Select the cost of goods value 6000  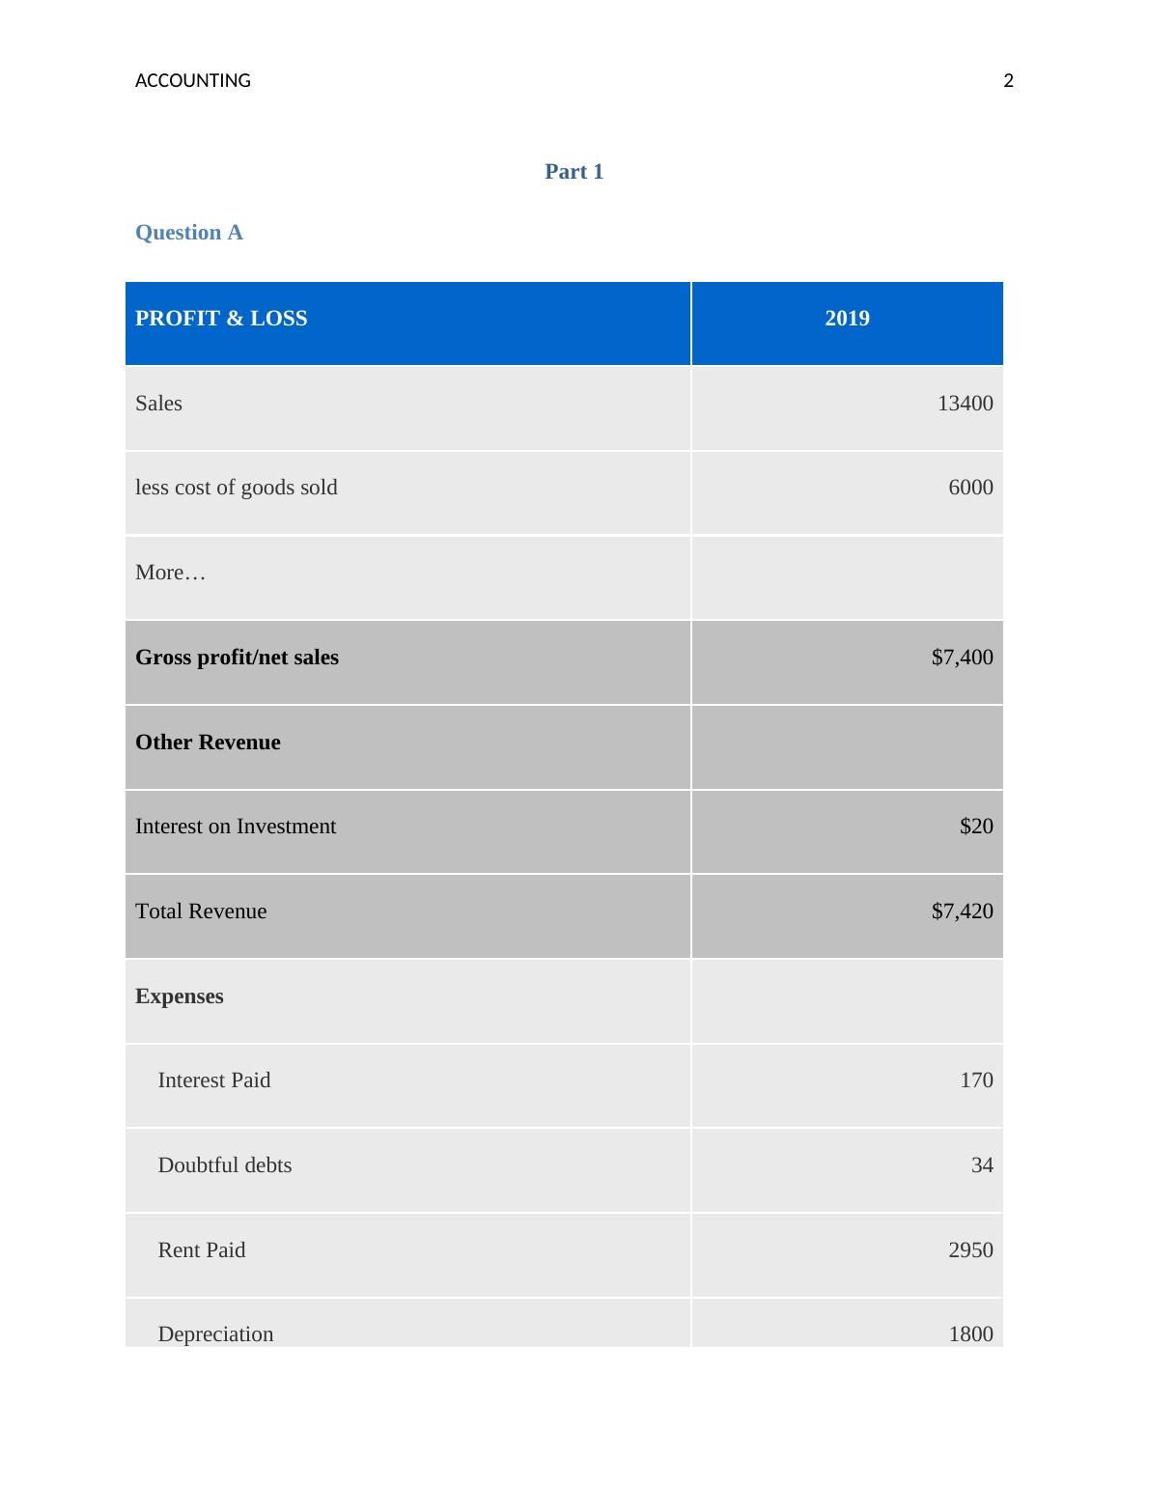pos(970,488)
